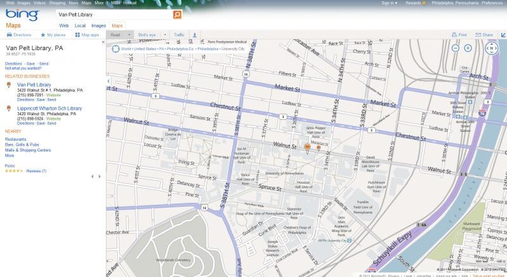Viewport: 507px width, 277px height.
Task: Toggle the Traffic overlay
Action: tap(179, 35)
